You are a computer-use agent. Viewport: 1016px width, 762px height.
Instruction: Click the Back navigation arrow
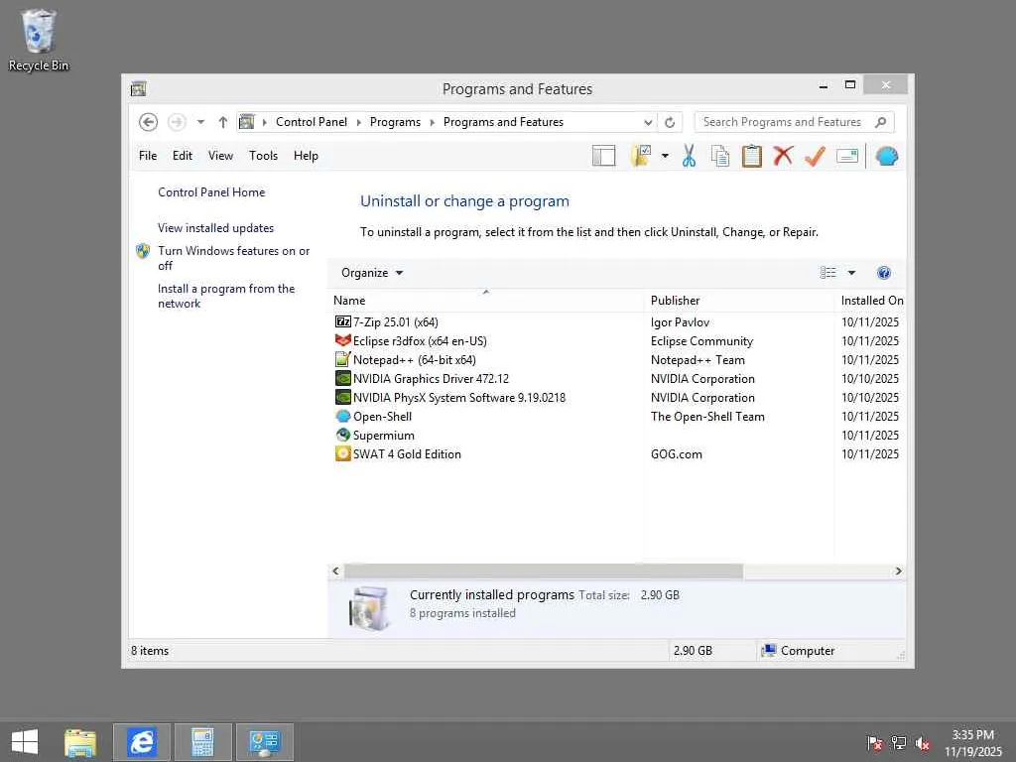148,122
